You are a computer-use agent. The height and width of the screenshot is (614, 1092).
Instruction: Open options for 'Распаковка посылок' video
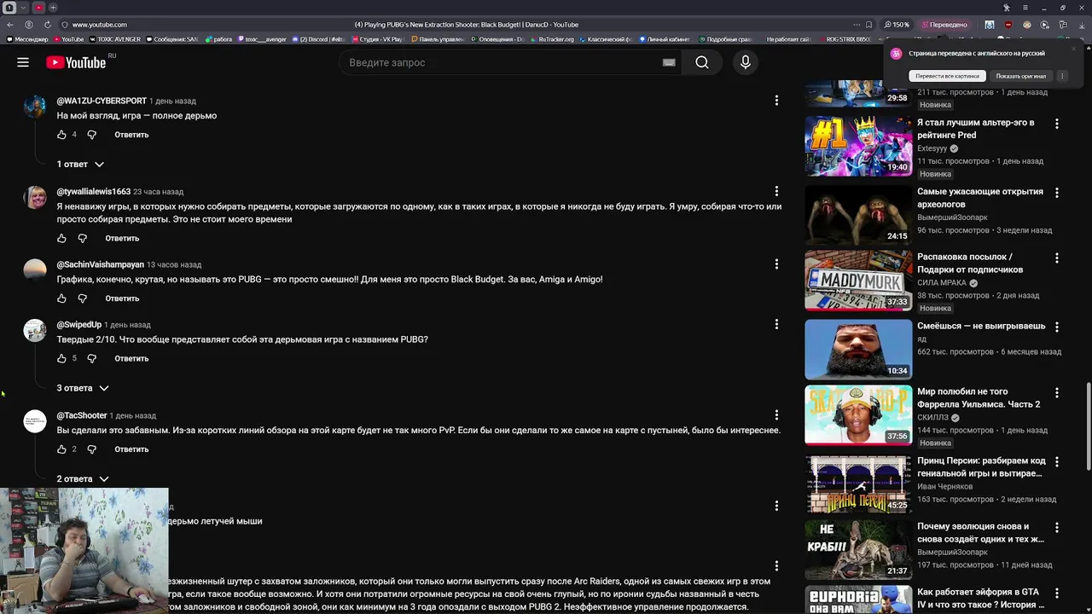click(1056, 258)
